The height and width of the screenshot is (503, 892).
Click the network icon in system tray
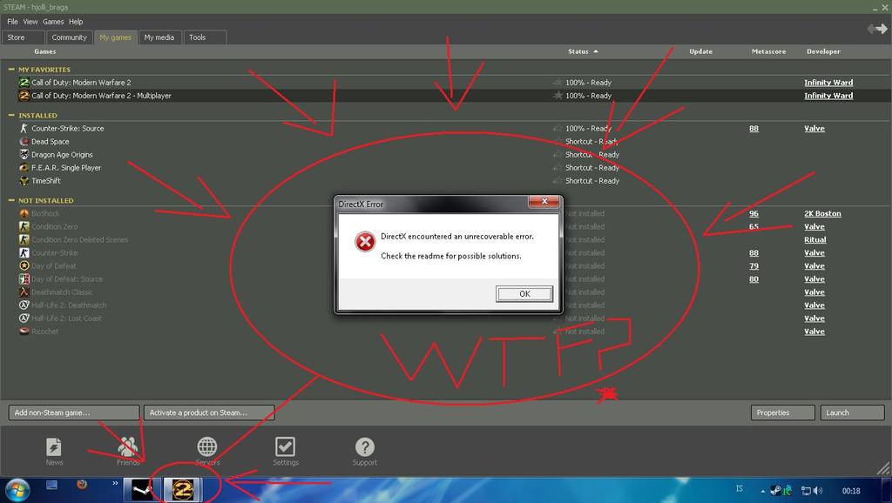pyautogui.click(x=806, y=491)
